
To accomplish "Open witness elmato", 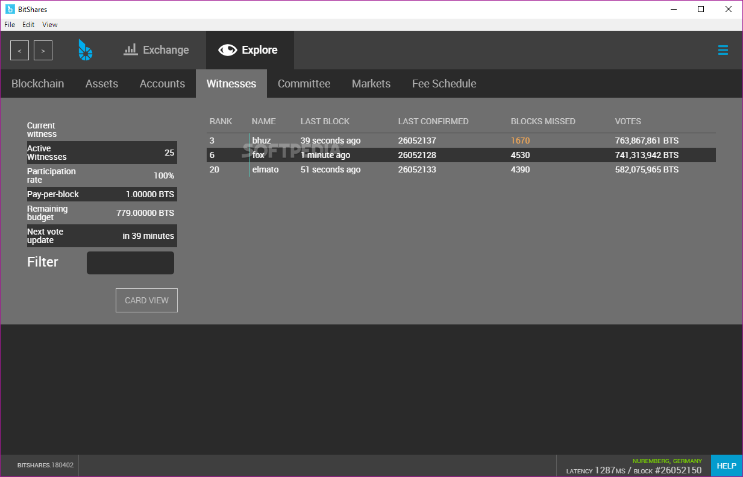I will coord(266,169).
